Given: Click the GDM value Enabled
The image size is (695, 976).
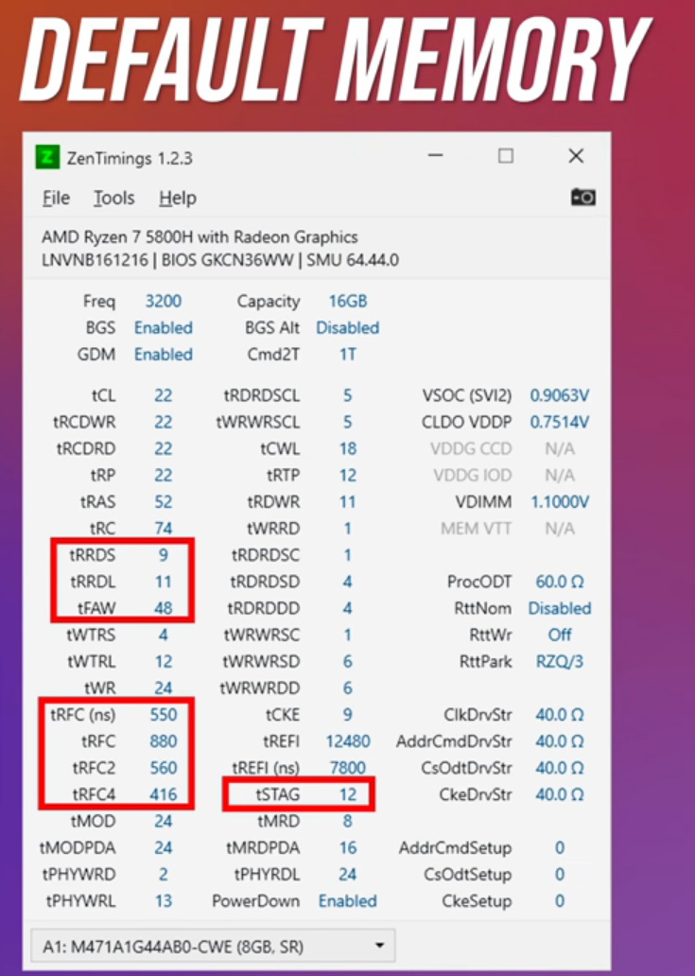Looking at the screenshot, I should [x=163, y=355].
